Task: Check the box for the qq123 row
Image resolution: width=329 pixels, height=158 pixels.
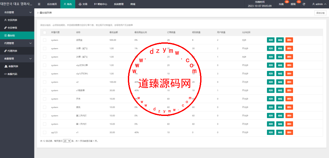Action: pos(44,132)
